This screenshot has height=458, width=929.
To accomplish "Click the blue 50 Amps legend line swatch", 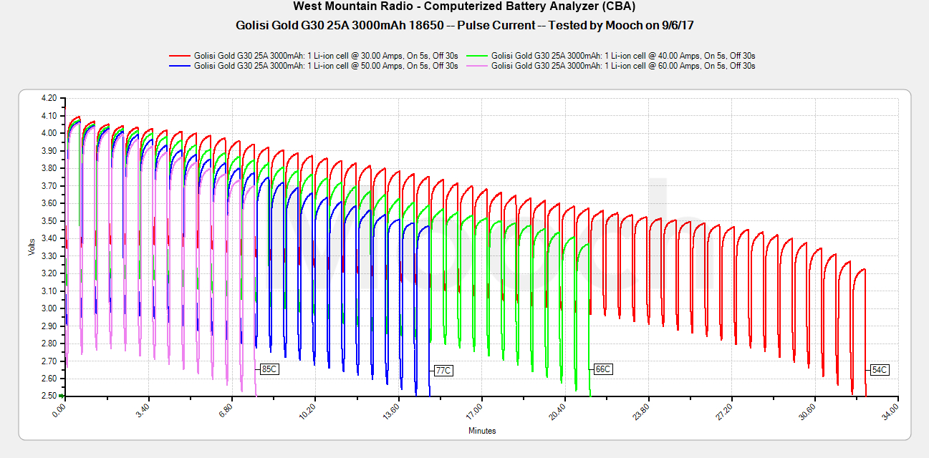I will [x=180, y=66].
